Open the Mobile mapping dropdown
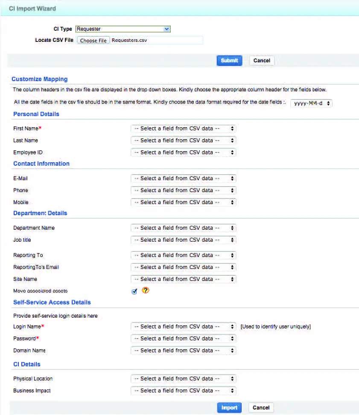 [183, 202]
